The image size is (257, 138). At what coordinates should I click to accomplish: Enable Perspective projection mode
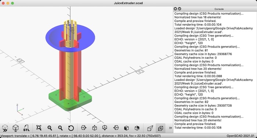[x=150, y=128]
